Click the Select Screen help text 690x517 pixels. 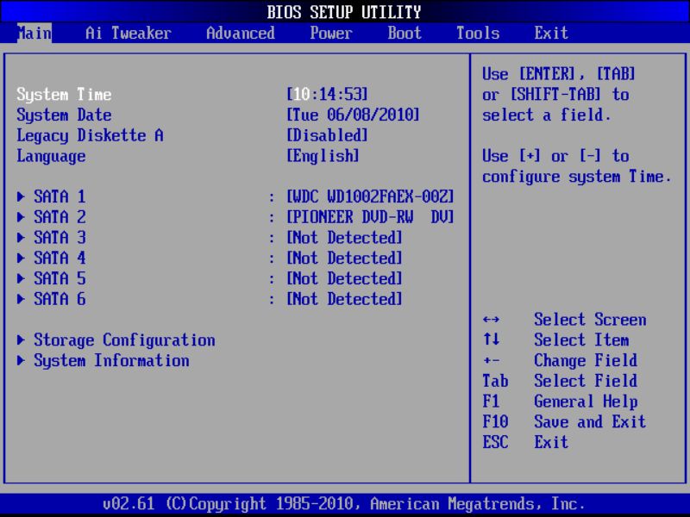(x=590, y=319)
